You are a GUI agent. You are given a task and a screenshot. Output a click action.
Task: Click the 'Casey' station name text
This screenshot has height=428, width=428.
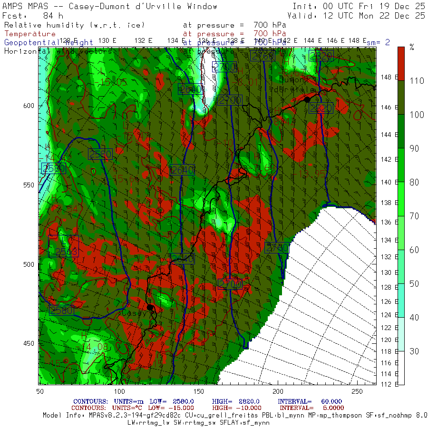point(134,313)
